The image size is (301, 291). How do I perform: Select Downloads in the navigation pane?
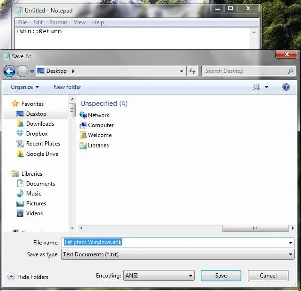(x=40, y=124)
